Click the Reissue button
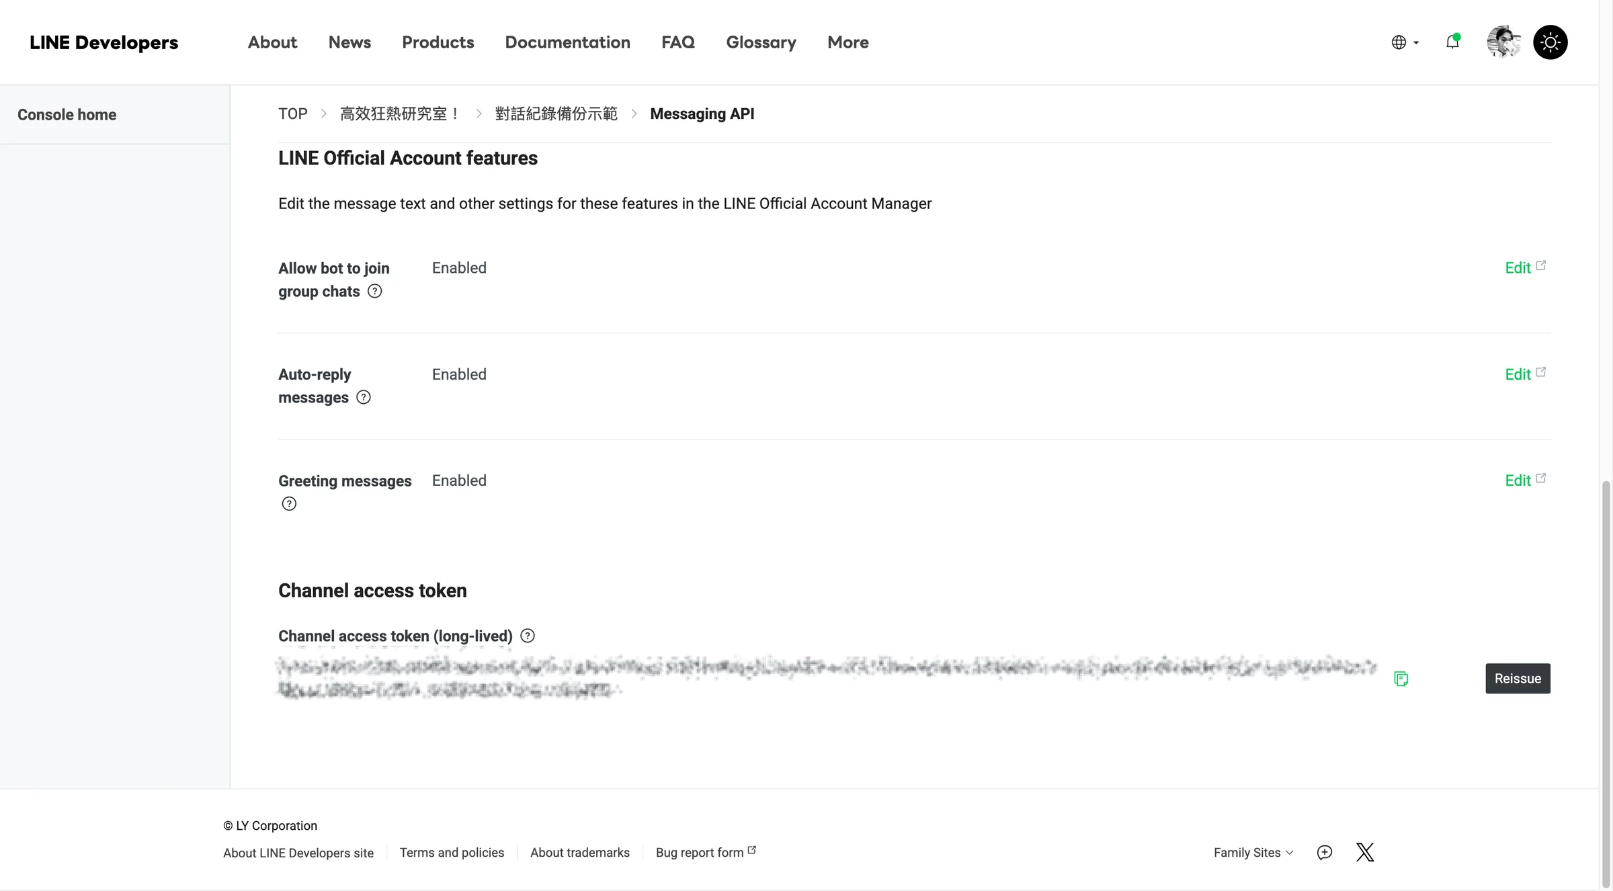1613x891 pixels. pyautogui.click(x=1518, y=679)
